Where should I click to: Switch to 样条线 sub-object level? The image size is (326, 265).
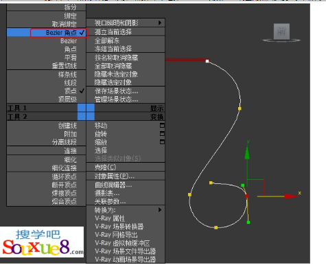[46, 74]
